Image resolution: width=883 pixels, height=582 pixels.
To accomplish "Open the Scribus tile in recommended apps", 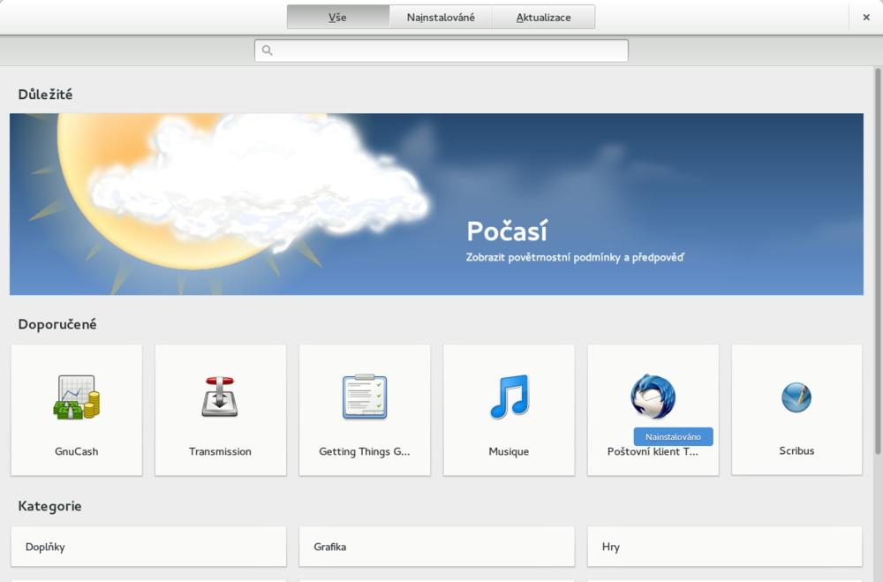I will point(796,409).
